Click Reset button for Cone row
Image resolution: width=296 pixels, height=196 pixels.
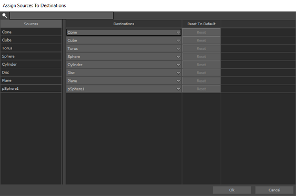tap(201, 32)
